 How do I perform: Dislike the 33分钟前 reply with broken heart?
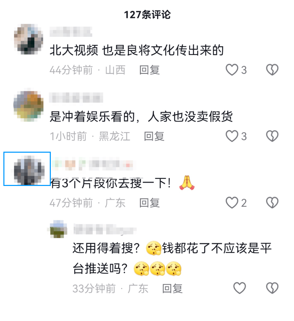pyautogui.click(x=272, y=288)
